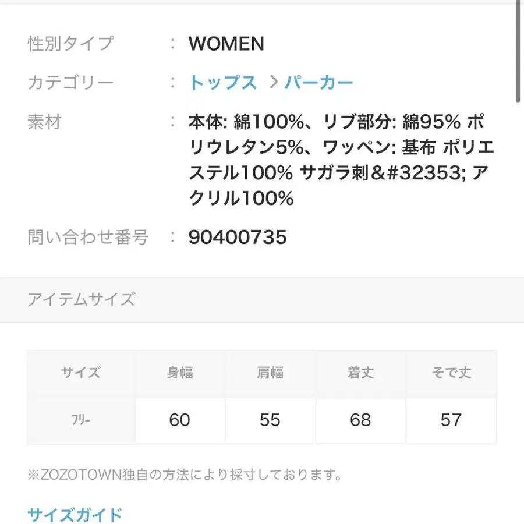The width and height of the screenshot is (524, 524).
Task: Select the 身幅 column header
Action: (x=180, y=373)
